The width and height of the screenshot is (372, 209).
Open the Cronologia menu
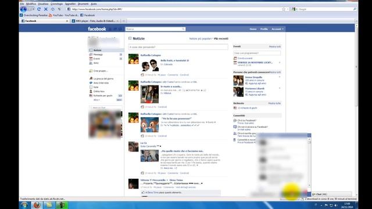coord(57,4)
